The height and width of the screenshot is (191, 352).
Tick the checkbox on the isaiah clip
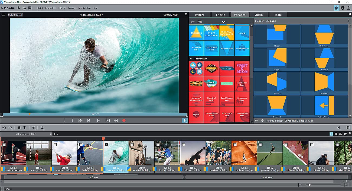(x=81, y=145)
